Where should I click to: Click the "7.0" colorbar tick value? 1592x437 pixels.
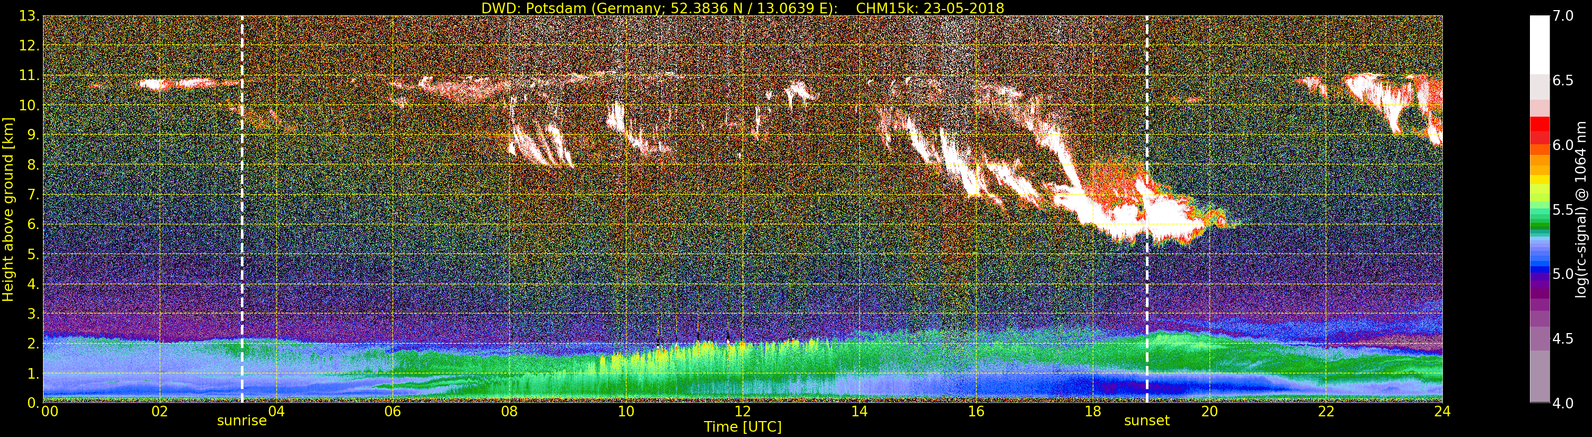click(1563, 16)
